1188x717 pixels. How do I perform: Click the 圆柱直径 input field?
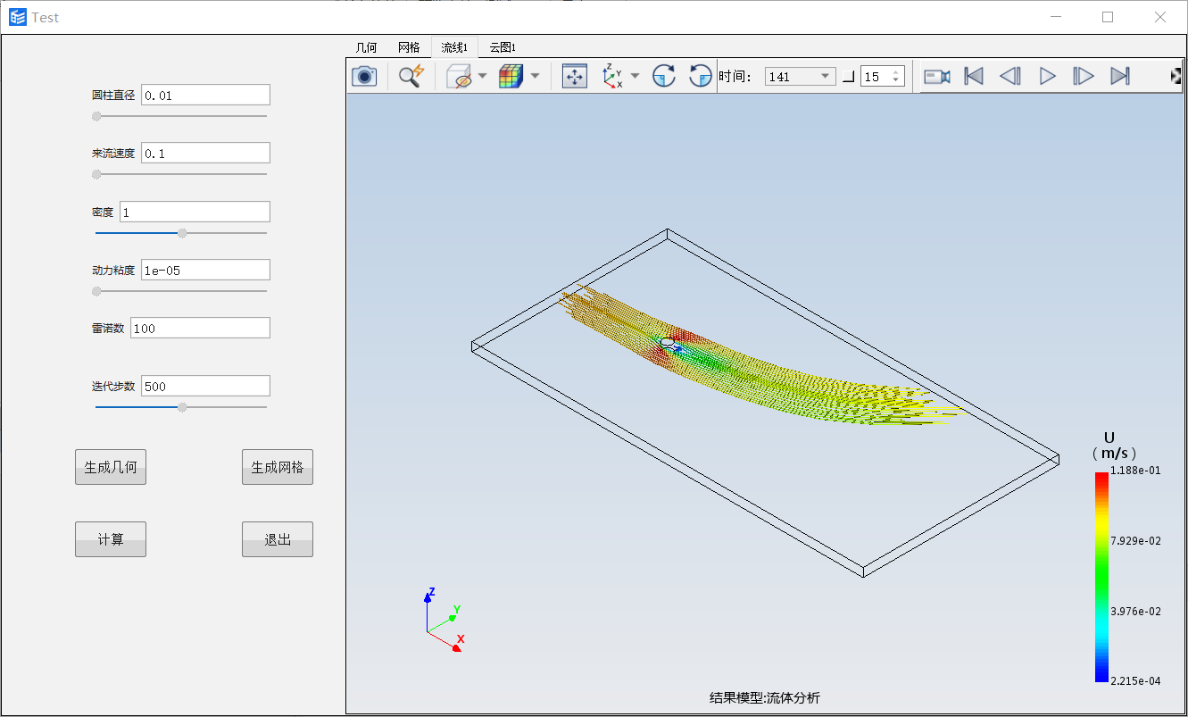pyautogui.click(x=205, y=96)
